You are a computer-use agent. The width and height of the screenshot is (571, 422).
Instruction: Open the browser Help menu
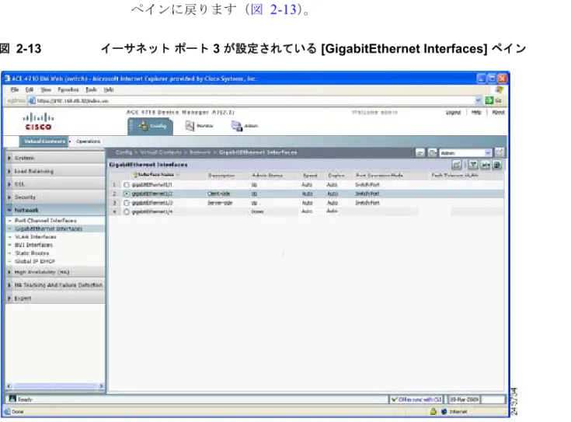[x=109, y=89]
